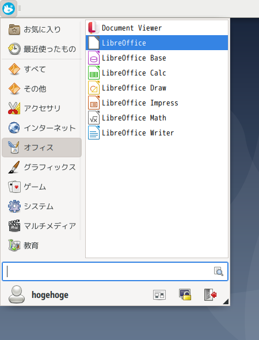
Task: Click the search input field
Action: point(115,271)
